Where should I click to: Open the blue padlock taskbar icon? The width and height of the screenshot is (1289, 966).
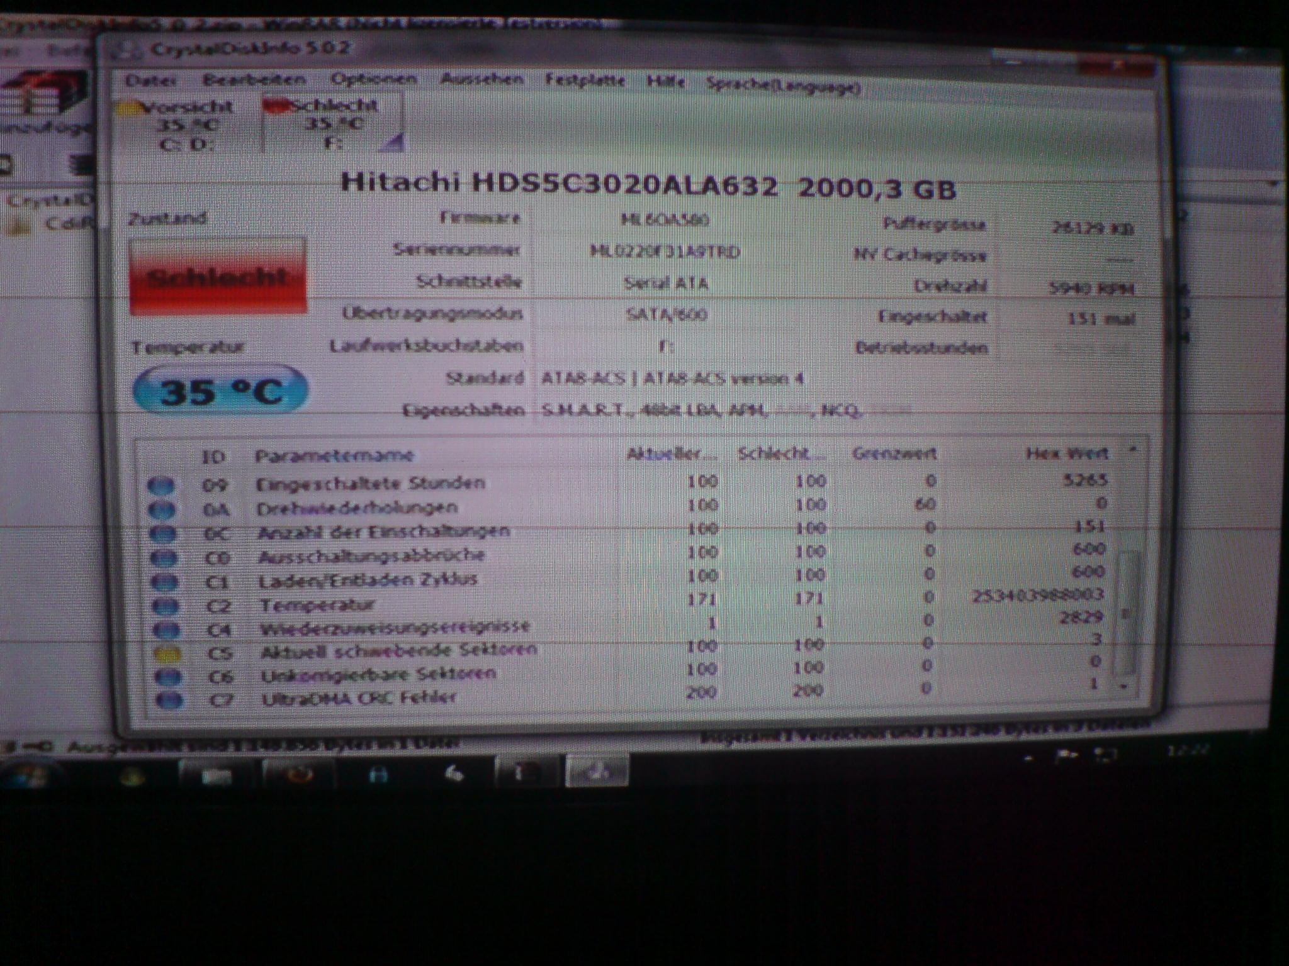point(379,774)
